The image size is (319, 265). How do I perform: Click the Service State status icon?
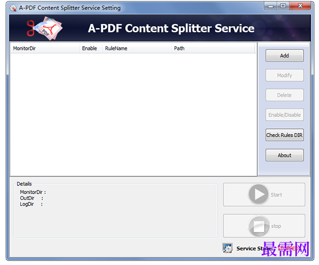pyautogui.click(x=227, y=248)
